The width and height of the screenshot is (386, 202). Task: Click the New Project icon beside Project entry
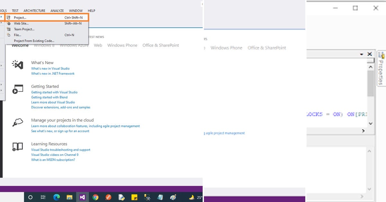tap(9, 17)
